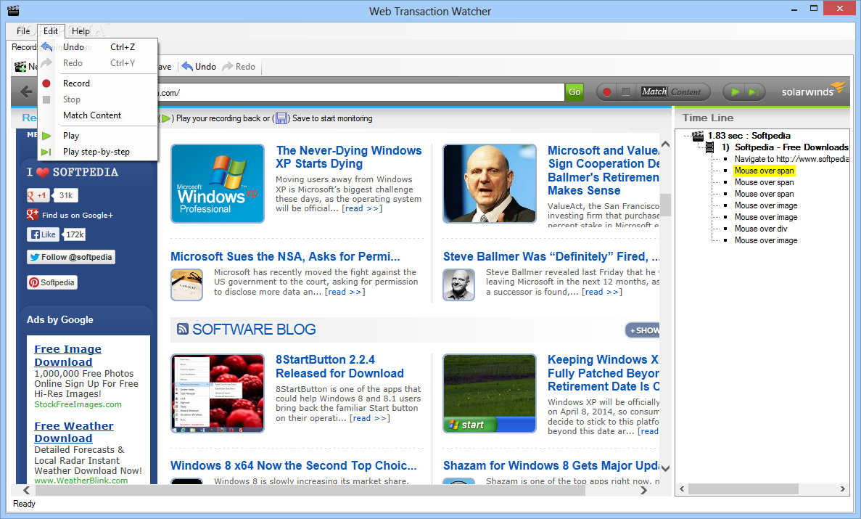Close the open Edit menu tab
The width and height of the screenshot is (861, 519).
click(51, 30)
